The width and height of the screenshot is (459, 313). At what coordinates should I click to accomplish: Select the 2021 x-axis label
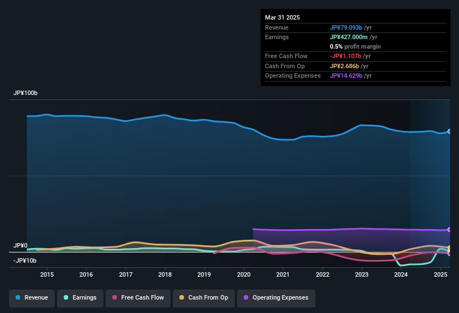tap(283, 274)
